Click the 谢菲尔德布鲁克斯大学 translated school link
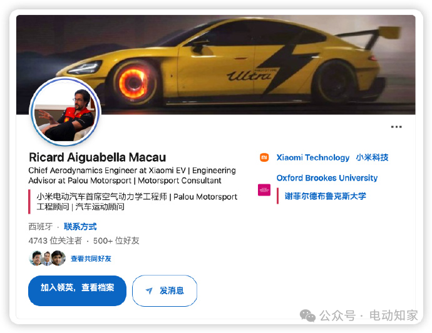This screenshot has height=333, width=432. click(x=325, y=196)
